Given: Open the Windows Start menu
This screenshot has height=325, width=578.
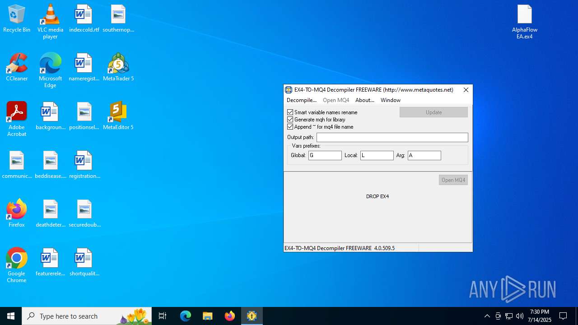Looking at the screenshot, I should [x=11, y=316].
